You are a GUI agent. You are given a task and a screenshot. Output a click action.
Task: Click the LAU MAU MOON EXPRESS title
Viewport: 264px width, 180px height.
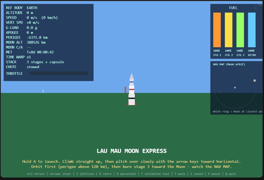click(132, 151)
